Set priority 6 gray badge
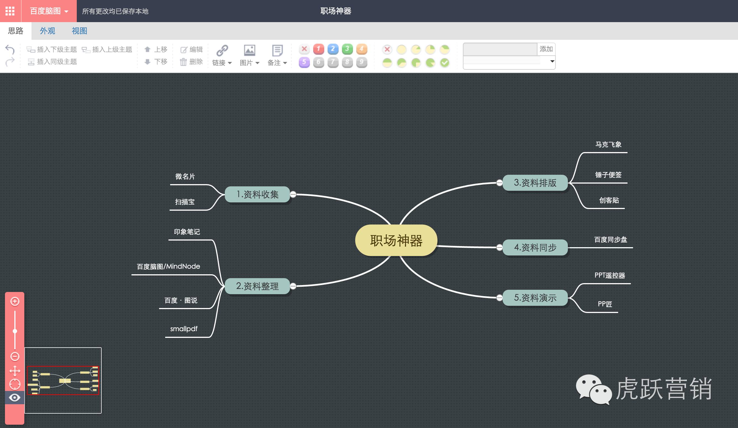 [x=319, y=62]
